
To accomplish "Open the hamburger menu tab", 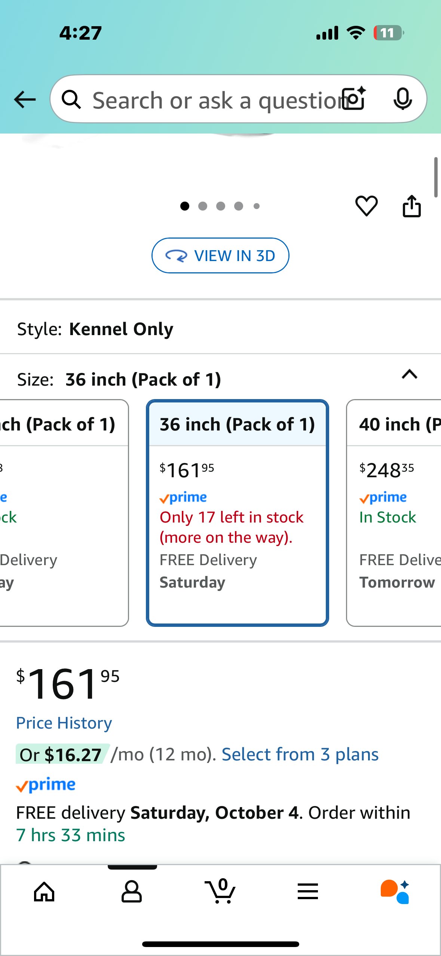I will tap(308, 892).
